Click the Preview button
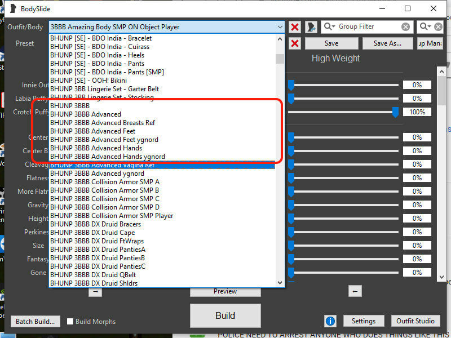 [225, 292]
